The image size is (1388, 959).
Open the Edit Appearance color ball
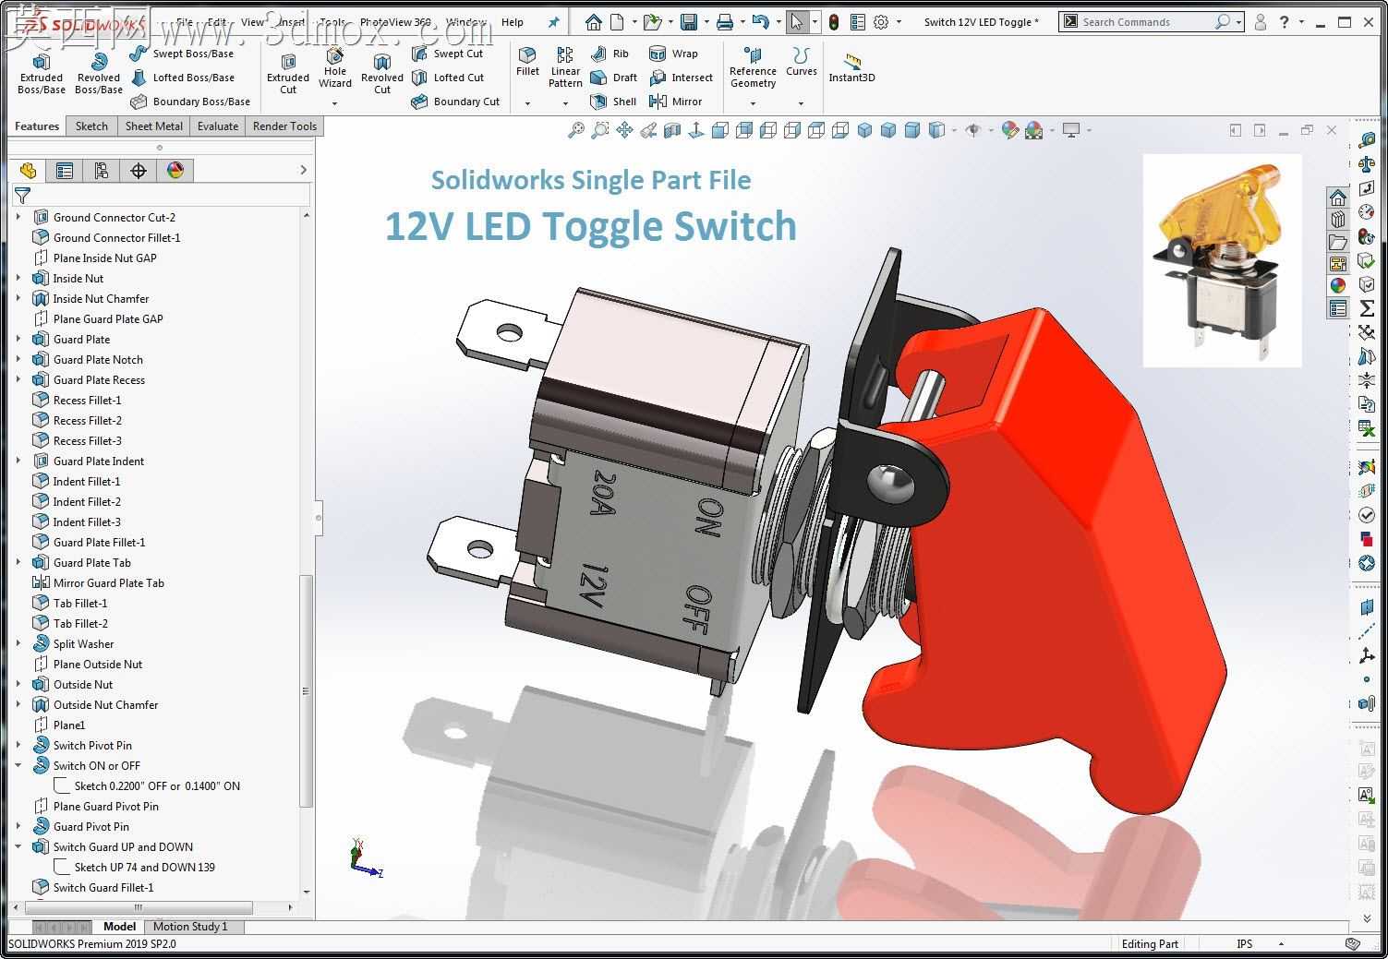1009,131
